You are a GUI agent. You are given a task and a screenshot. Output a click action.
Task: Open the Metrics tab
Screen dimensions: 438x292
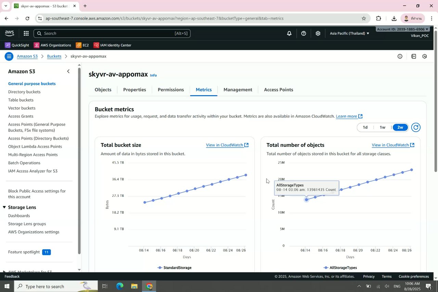click(204, 90)
